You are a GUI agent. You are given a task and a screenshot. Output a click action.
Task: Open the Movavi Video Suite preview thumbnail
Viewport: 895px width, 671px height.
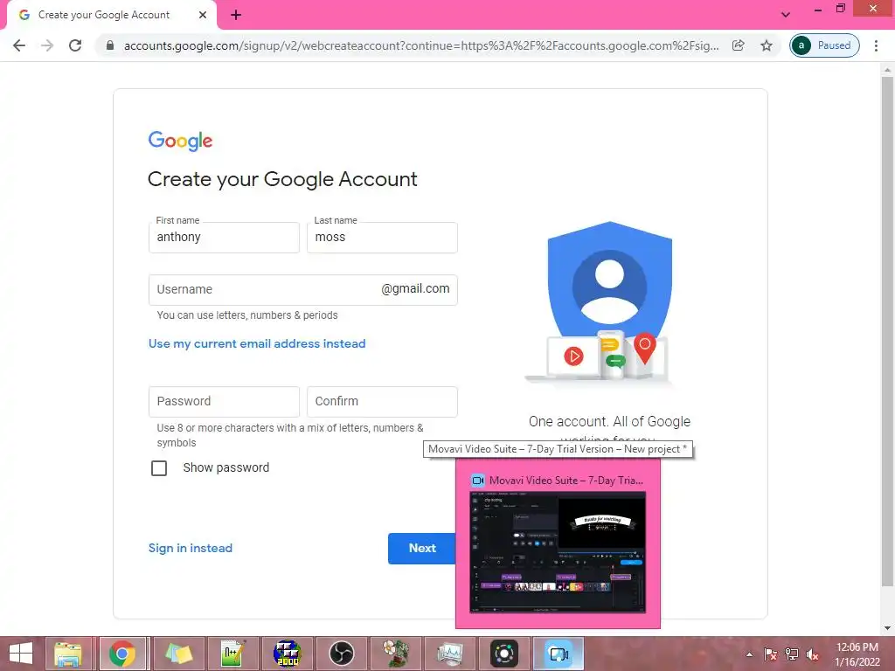(x=558, y=551)
